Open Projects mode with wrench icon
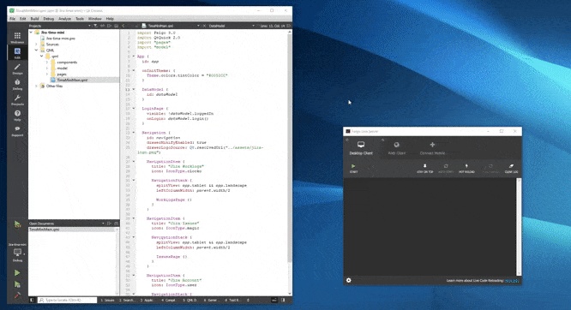This screenshot has height=310, width=571. (x=17, y=99)
